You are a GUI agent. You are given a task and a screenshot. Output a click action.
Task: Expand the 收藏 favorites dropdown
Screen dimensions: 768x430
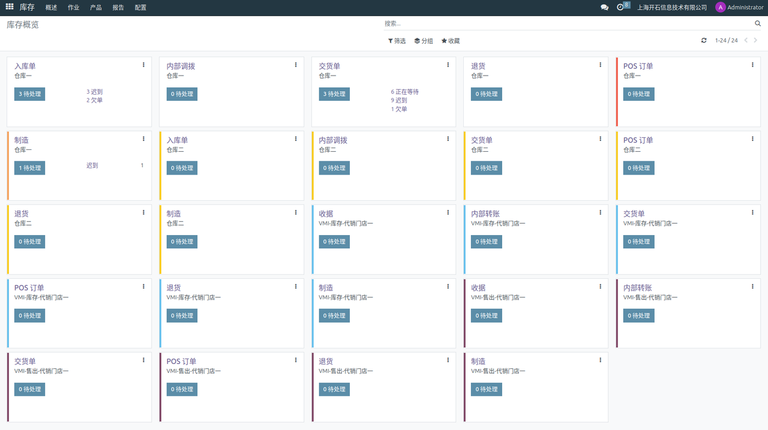coord(451,41)
